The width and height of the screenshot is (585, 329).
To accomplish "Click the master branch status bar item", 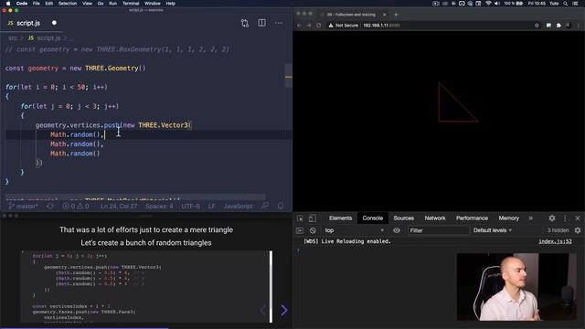I will click(x=23, y=206).
